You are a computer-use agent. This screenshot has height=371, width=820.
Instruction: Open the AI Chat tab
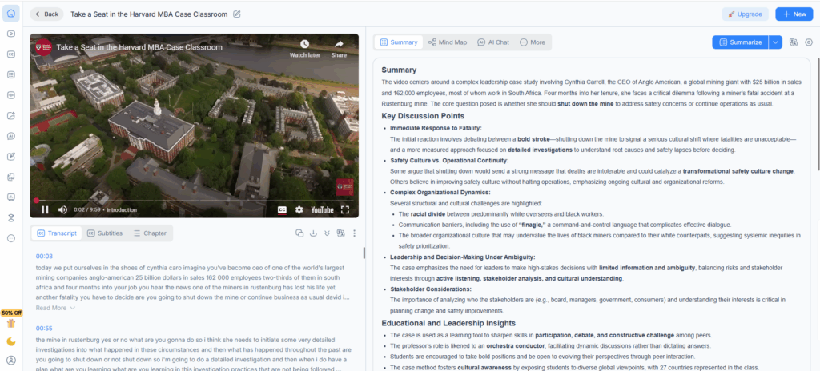point(493,42)
